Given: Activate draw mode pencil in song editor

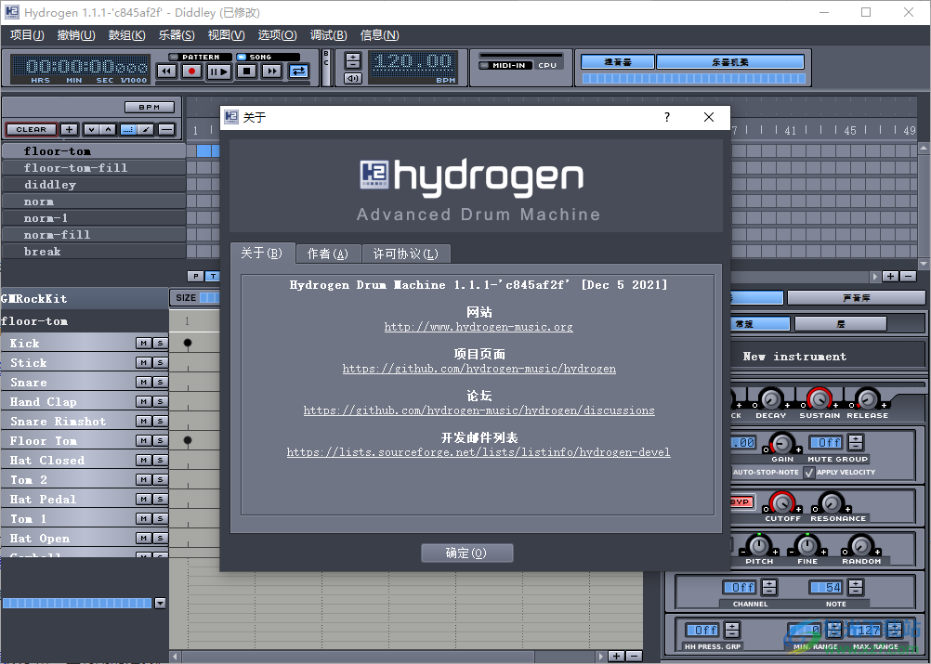Looking at the screenshot, I should 146,129.
